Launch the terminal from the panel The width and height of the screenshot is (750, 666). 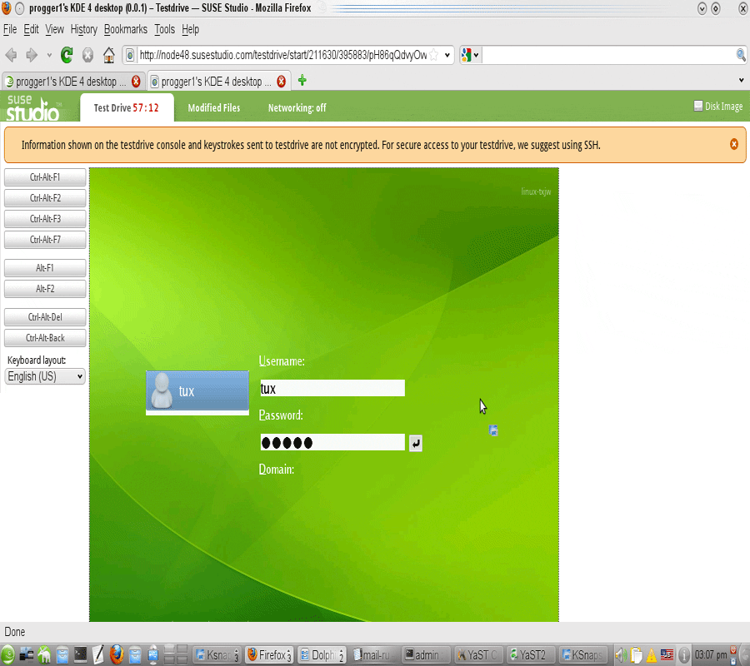pyautogui.click(x=80, y=654)
